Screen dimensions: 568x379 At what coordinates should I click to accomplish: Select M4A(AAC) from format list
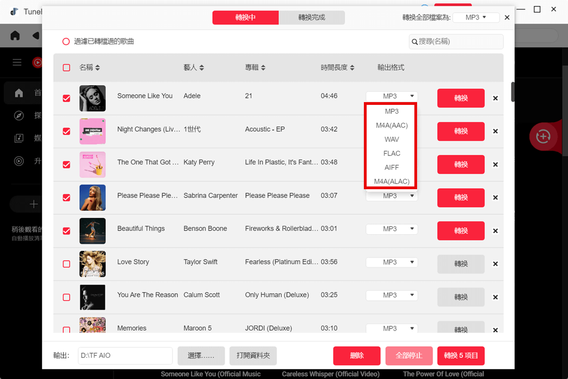pos(392,125)
